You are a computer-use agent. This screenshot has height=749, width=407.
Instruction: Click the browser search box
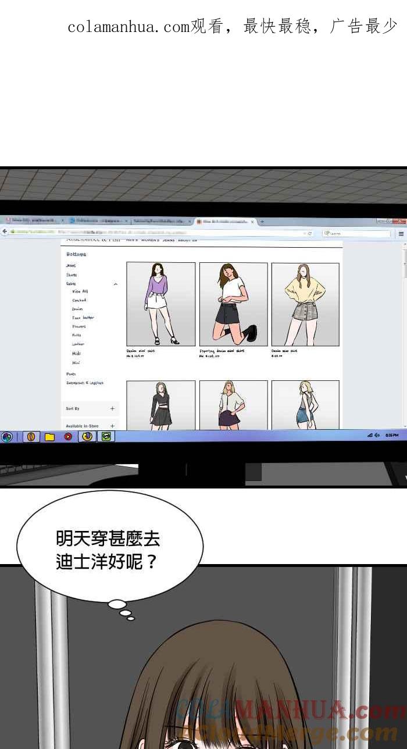tap(356, 233)
